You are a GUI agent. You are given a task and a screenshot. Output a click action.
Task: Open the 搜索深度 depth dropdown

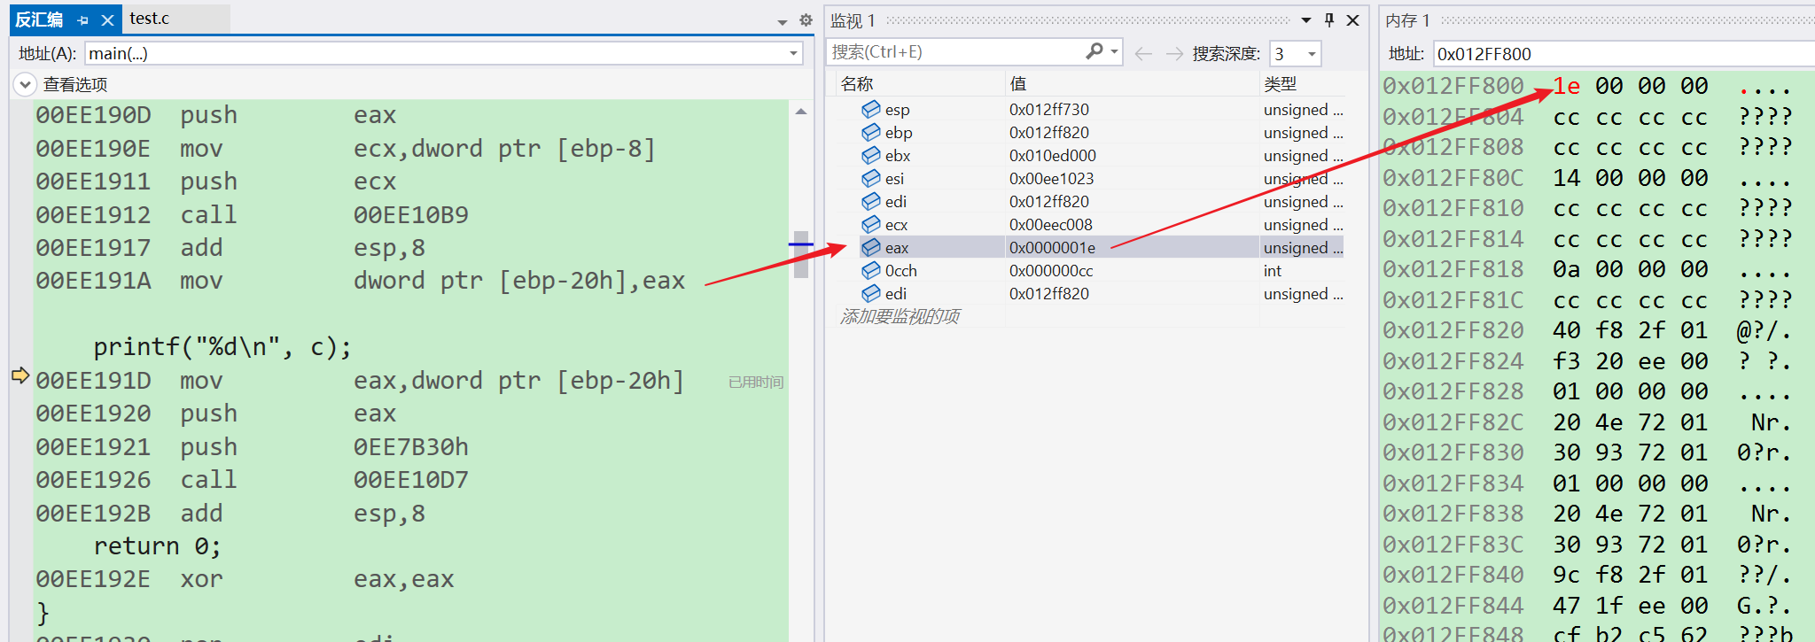[x=1312, y=54]
